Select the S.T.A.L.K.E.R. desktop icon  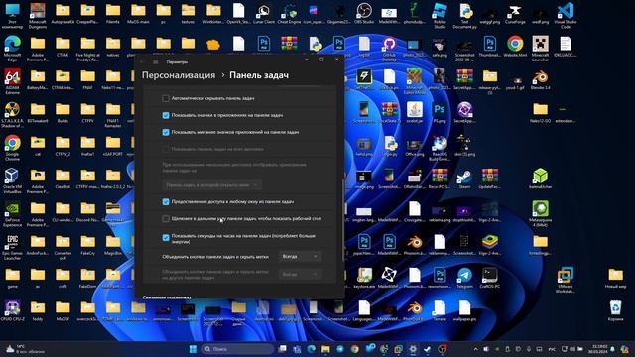coord(12,115)
